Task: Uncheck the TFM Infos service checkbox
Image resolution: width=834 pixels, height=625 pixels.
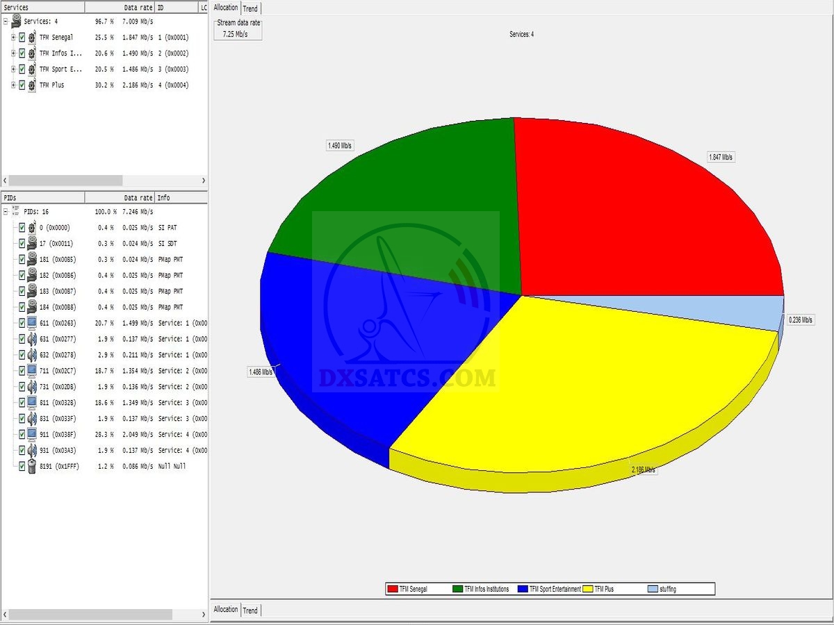Action: (x=22, y=53)
